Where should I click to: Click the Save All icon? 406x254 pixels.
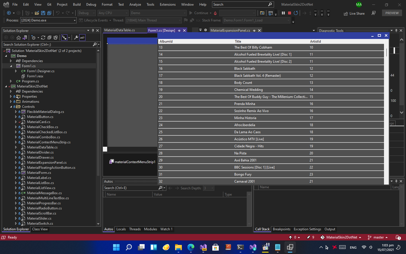[x=49, y=13]
